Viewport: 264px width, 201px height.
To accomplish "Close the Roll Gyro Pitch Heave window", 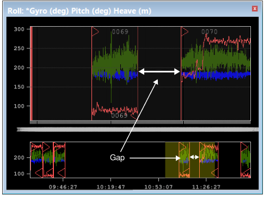I will tap(255, 9).
